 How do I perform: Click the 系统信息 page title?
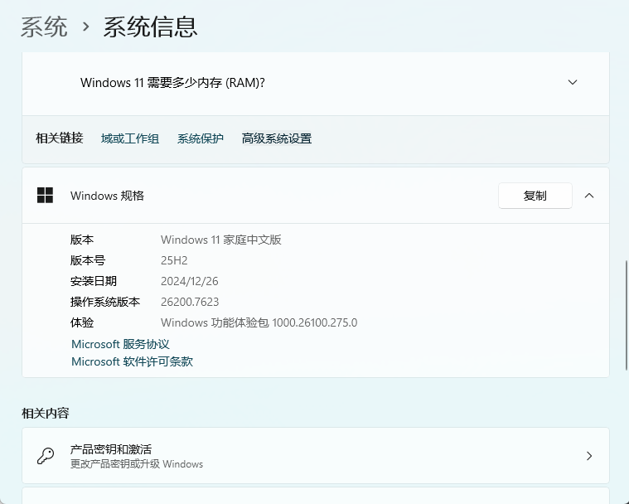(x=150, y=27)
